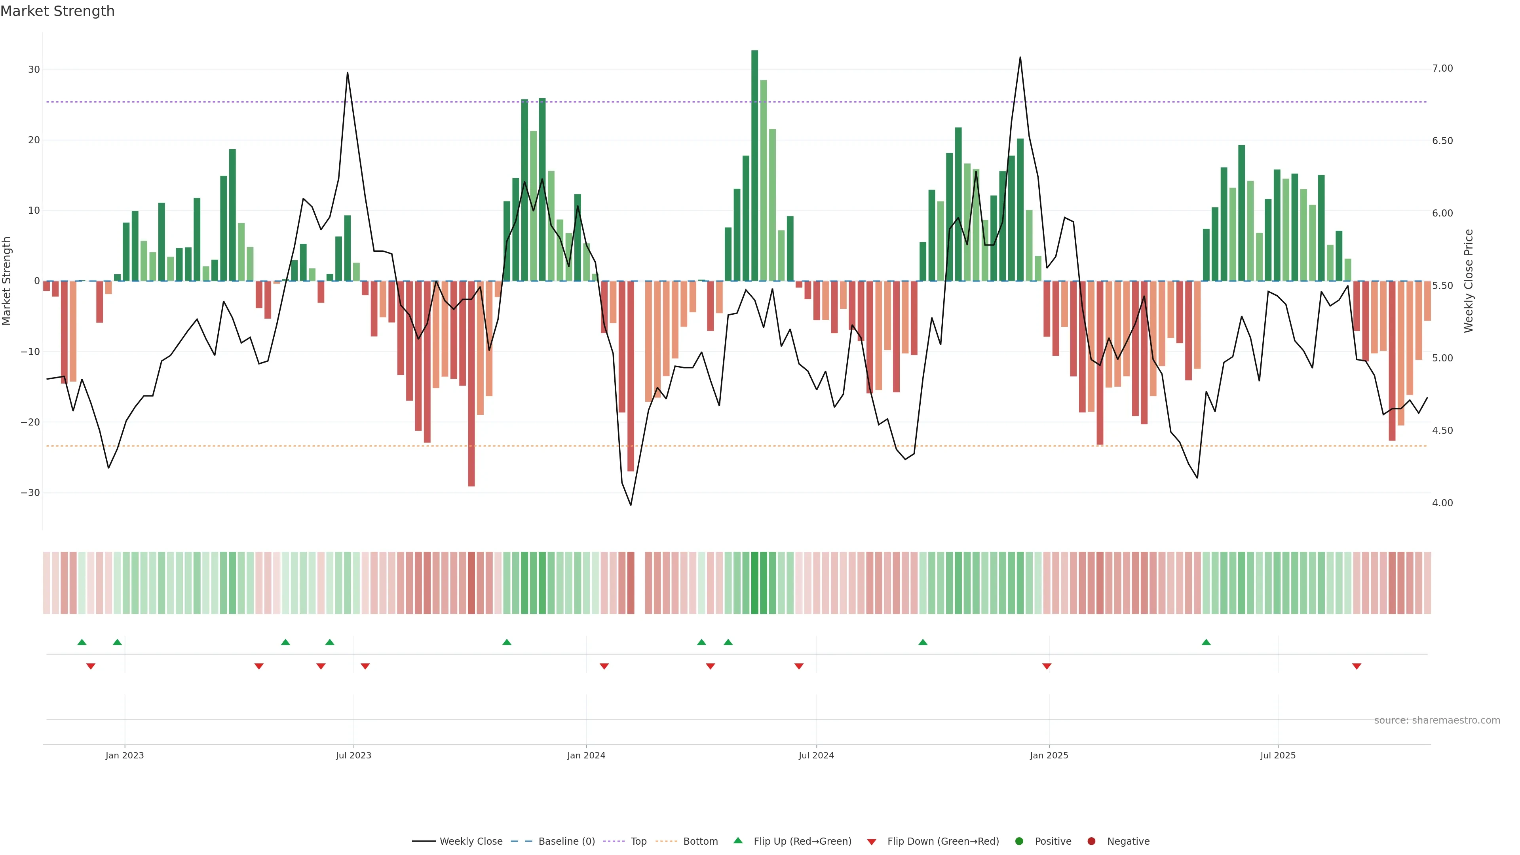Click Negative red circle legend icon

pos(1091,842)
